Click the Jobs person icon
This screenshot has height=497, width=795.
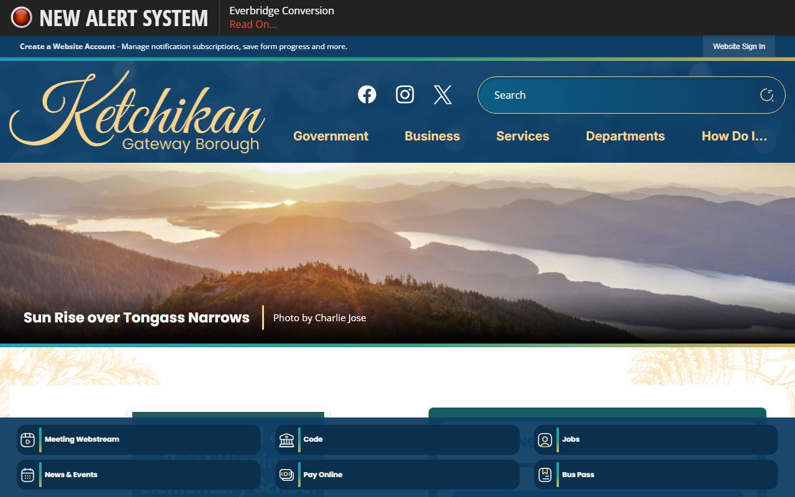point(545,440)
